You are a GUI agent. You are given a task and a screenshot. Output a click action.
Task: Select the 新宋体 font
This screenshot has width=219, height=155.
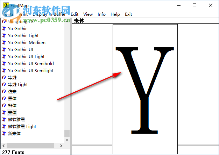pyautogui.click(x=14, y=134)
